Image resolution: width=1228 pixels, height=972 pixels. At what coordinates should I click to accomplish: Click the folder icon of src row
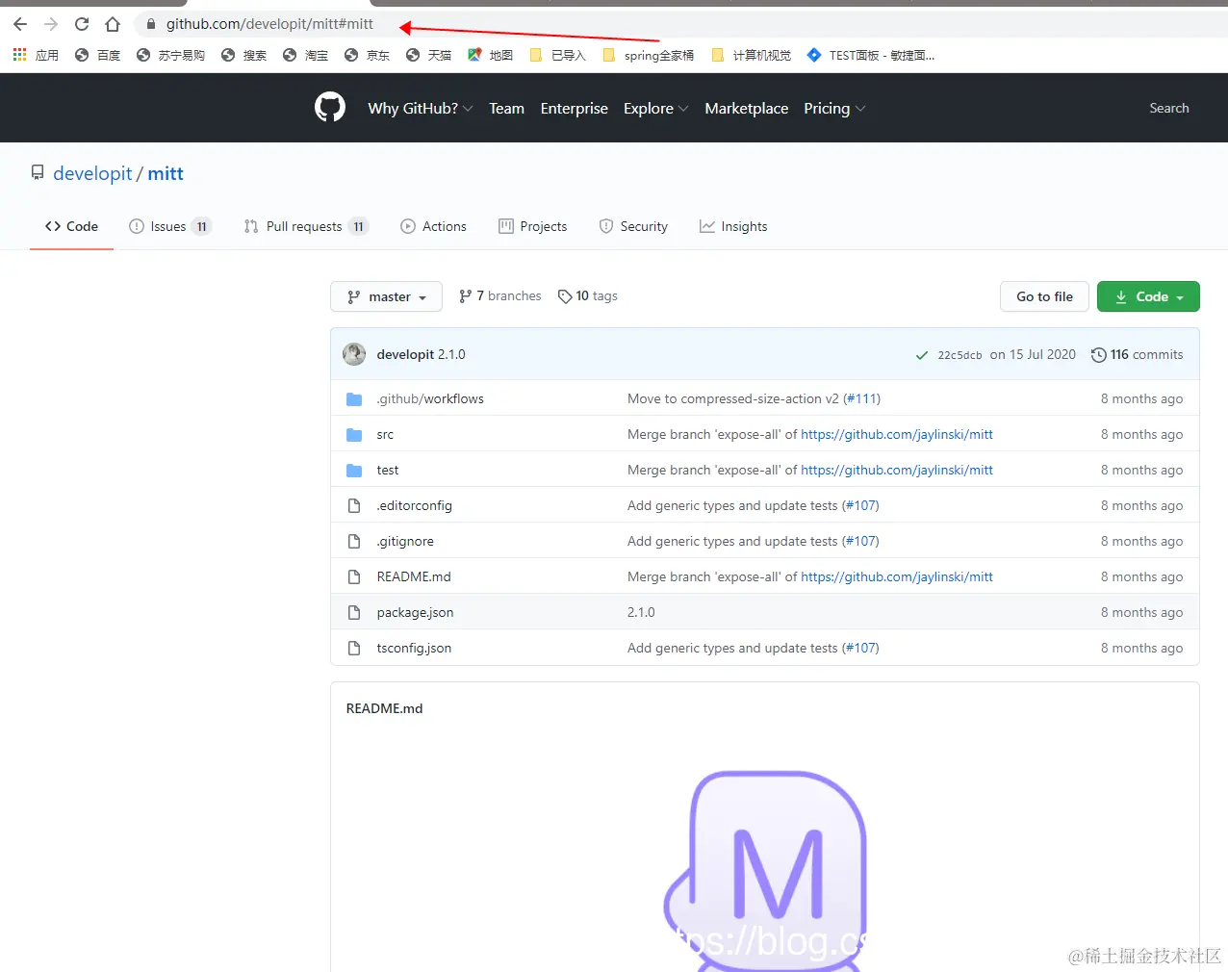coord(354,434)
